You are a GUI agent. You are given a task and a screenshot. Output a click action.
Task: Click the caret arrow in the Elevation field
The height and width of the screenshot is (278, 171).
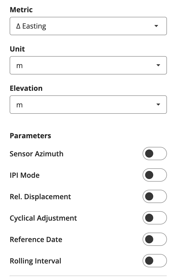[158, 105]
